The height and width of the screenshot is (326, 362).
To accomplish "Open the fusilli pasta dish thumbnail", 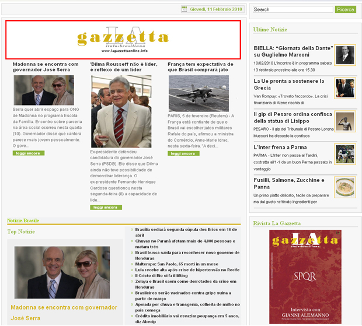I will pyautogui.click(x=345, y=187).
